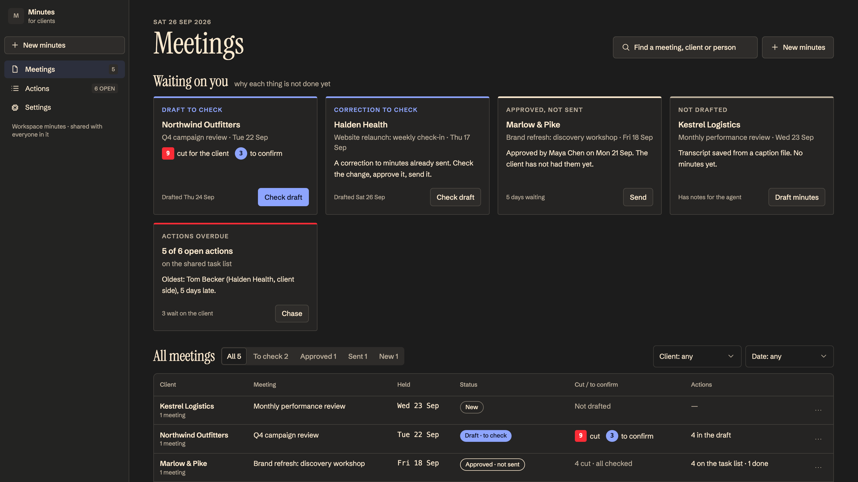Open the 5 of 6 open actions card title
The image size is (858, 482).
point(197,251)
